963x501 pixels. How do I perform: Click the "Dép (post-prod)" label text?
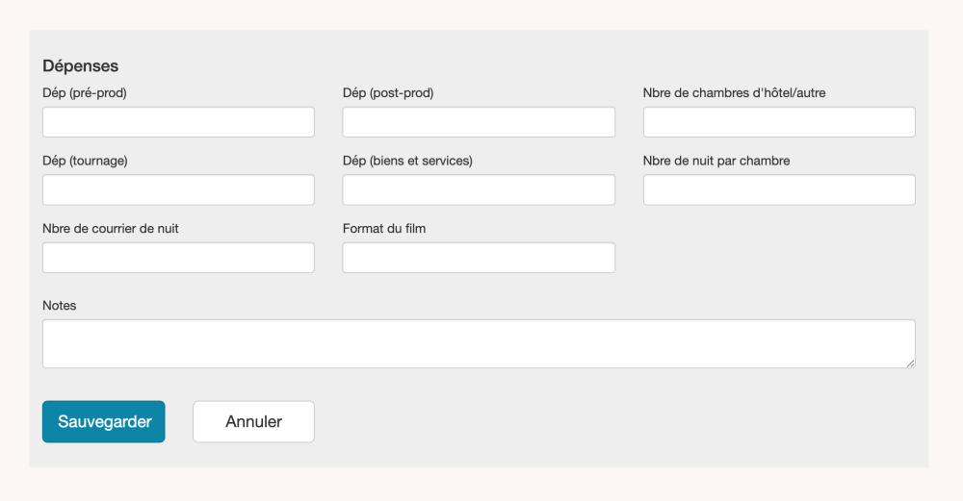[388, 93]
